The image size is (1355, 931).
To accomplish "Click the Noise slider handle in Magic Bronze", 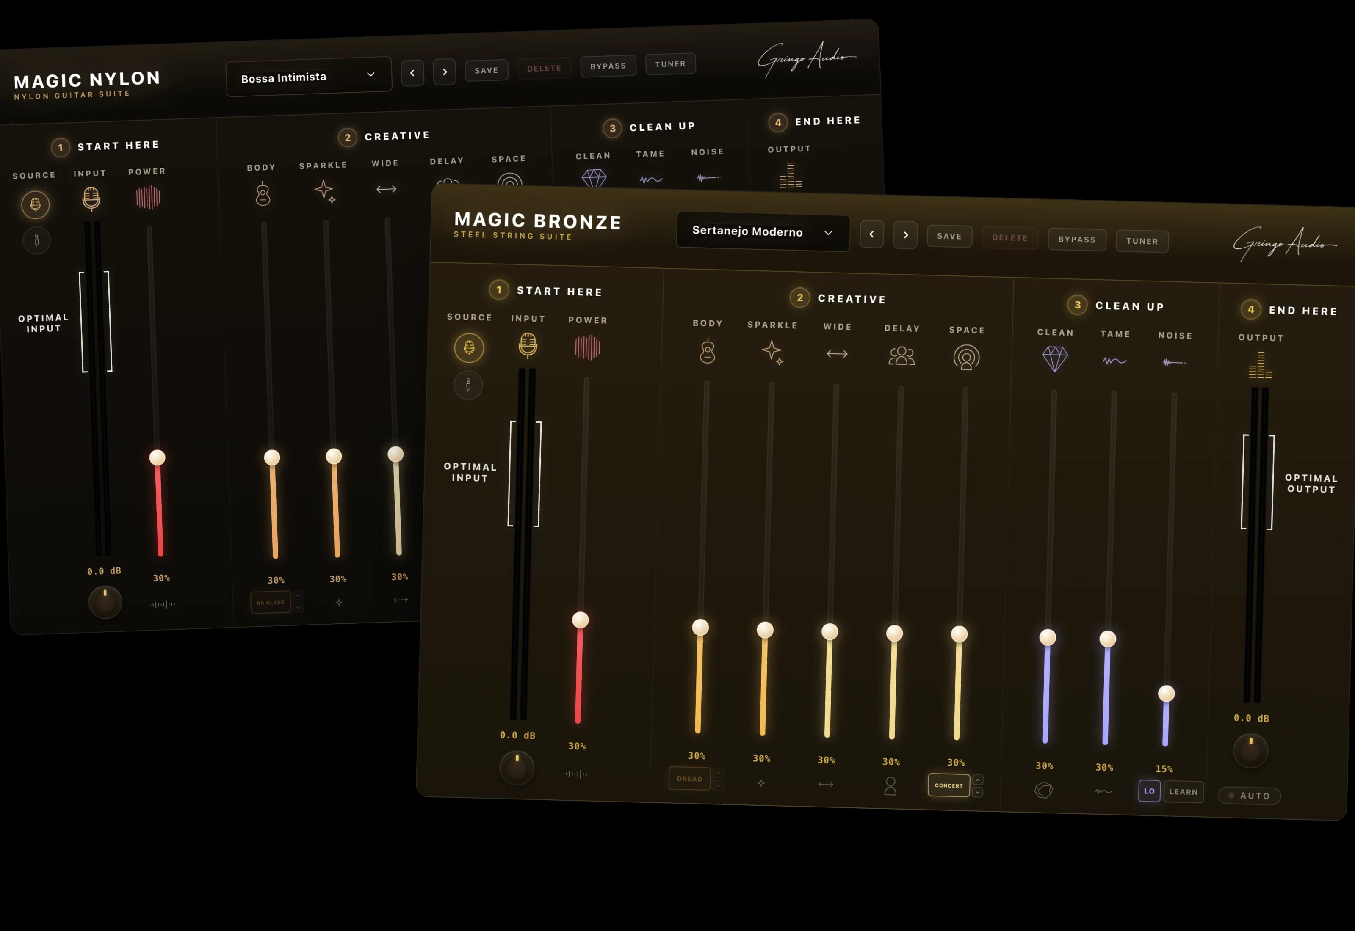I will point(1167,693).
